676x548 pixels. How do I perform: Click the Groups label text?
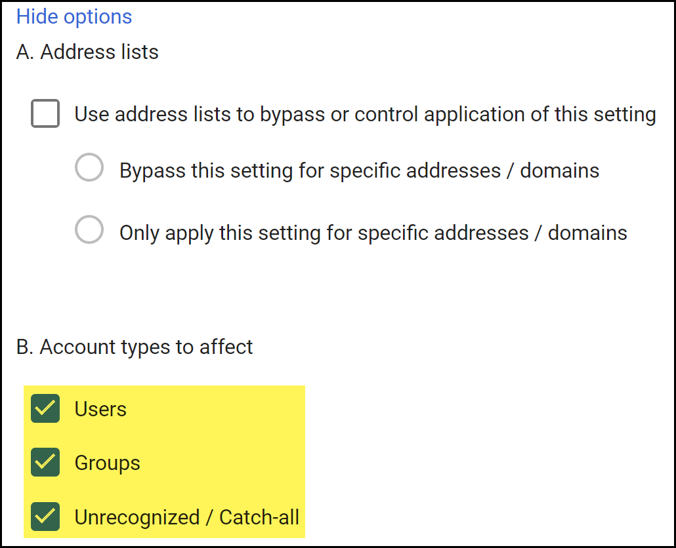(x=108, y=463)
